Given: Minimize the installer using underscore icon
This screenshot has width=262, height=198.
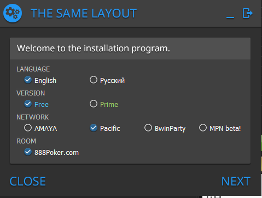Looking at the screenshot, I should 230,17.
